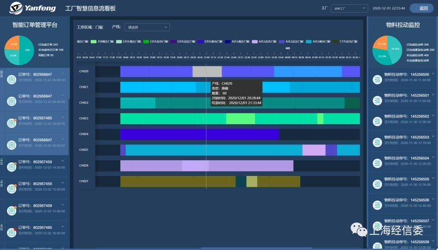Open the 产线 请选择 dropdown
Screen dimensions: 438x250
click(147, 27)
